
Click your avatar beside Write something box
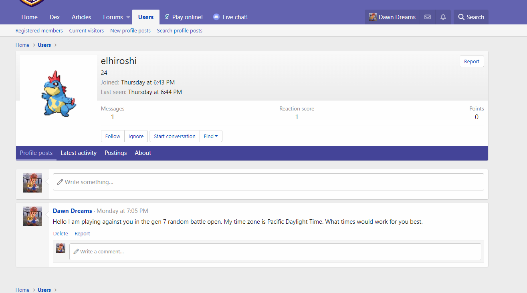(32, 183)
